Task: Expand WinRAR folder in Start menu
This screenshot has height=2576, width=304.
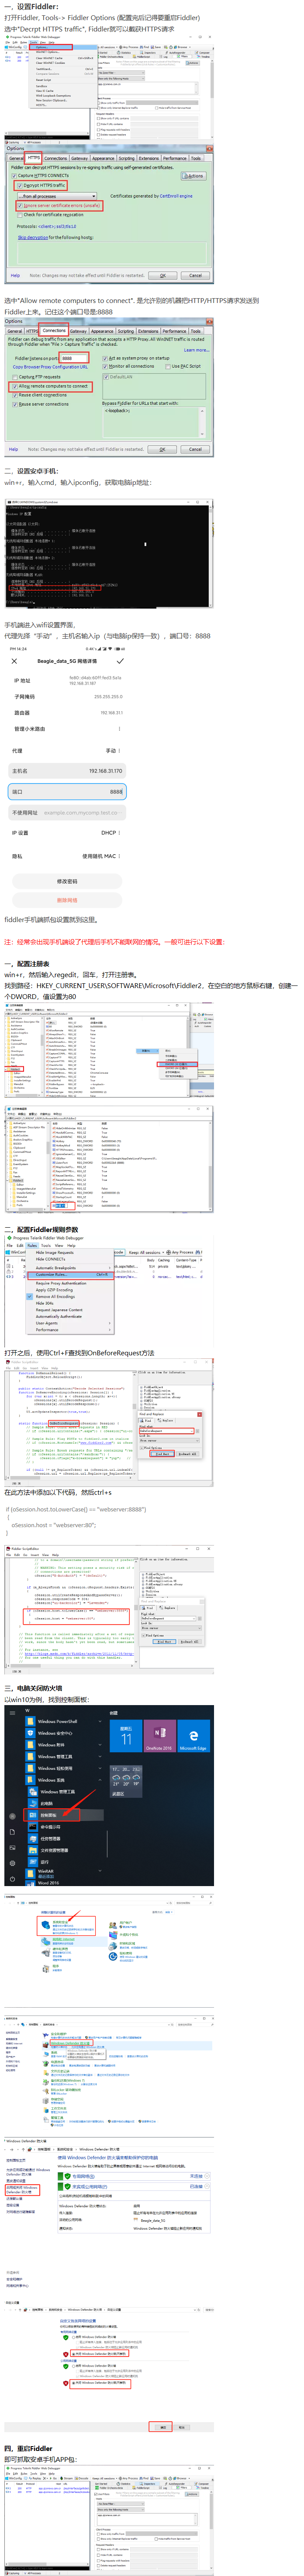Action: pyautogui.click(x=65, y=1872)
